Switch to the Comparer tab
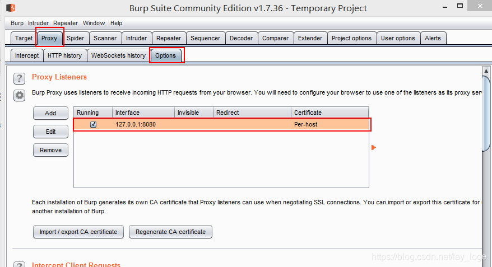The width and height of the screenshot is (492, 267). click(x=276, y=38)
